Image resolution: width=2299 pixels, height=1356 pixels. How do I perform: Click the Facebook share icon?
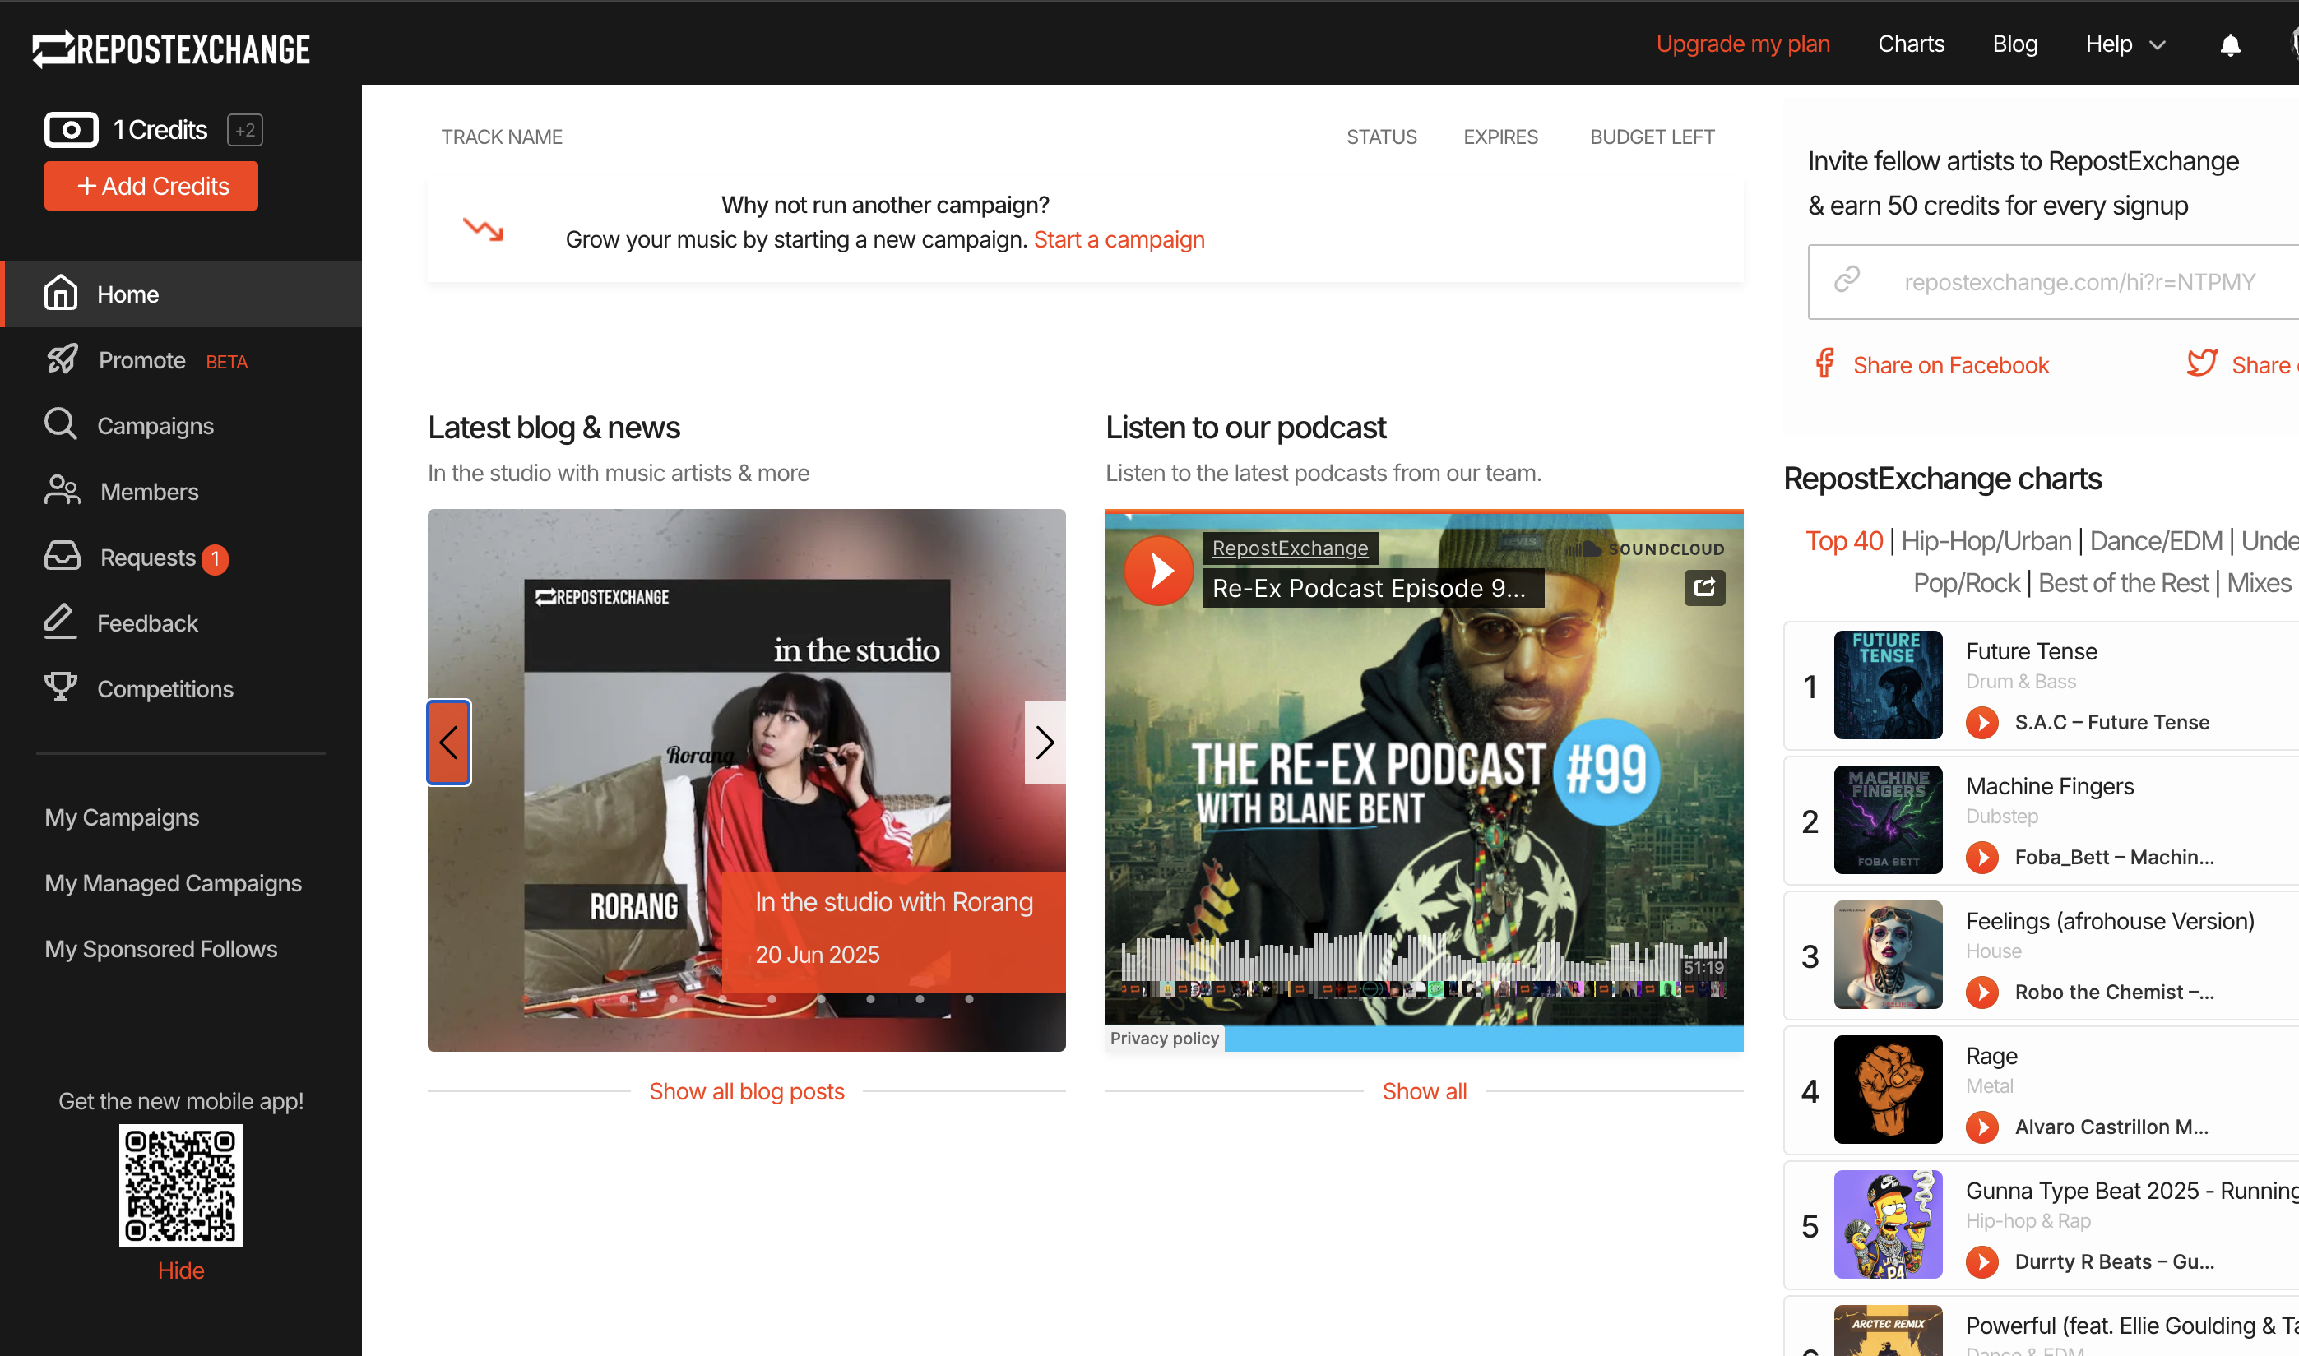point(1824,364)
